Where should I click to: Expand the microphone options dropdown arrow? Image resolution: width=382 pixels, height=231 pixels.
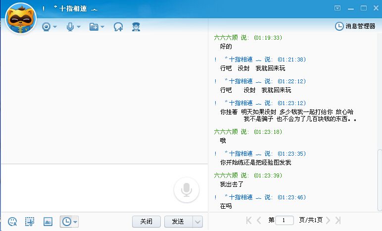[79, 27]
